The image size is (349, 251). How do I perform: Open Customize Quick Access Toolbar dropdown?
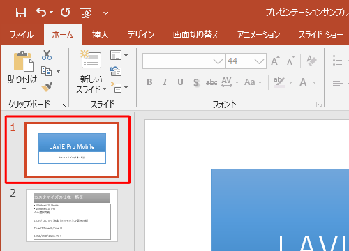(106, 12)
